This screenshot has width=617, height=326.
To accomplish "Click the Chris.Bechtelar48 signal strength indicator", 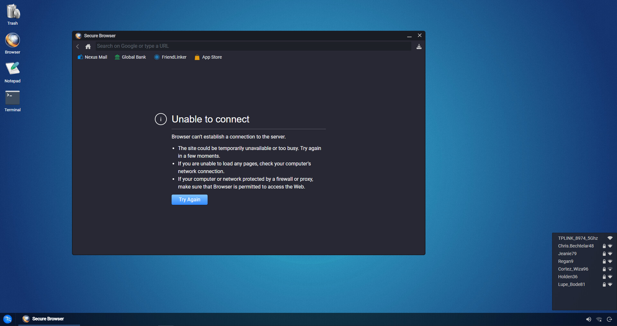I will [611, 246].
